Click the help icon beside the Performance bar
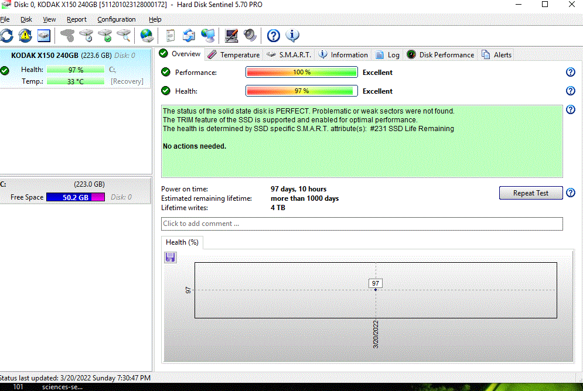Screen dimensions: 583x391 coord(570,72)
